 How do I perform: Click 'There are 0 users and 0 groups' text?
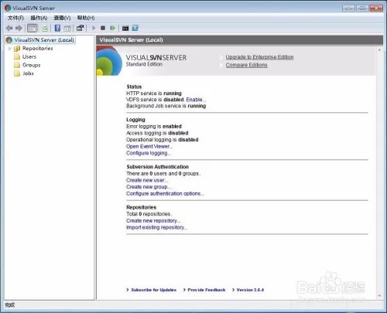[x=163, y=173]
